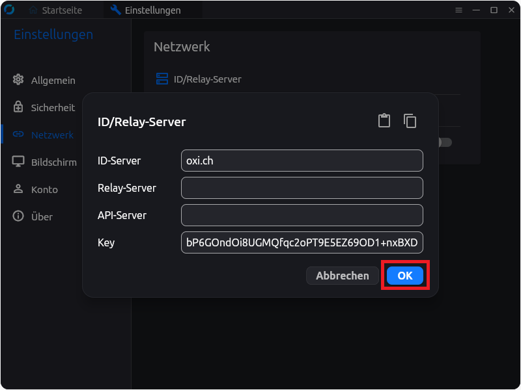Click the paste-from-clipboard icon in dialog

tap(384, 121)
